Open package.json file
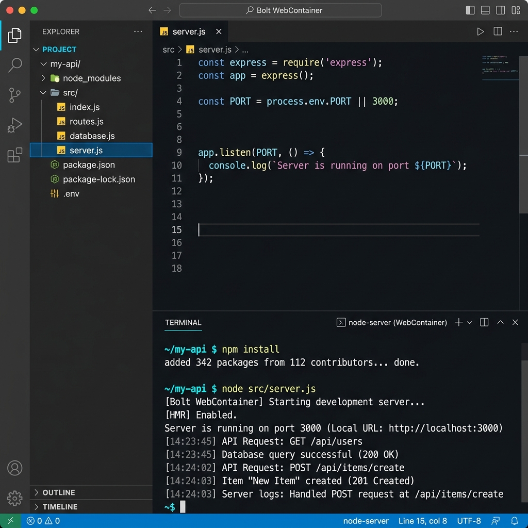528x528 pixels. (91, 164)
